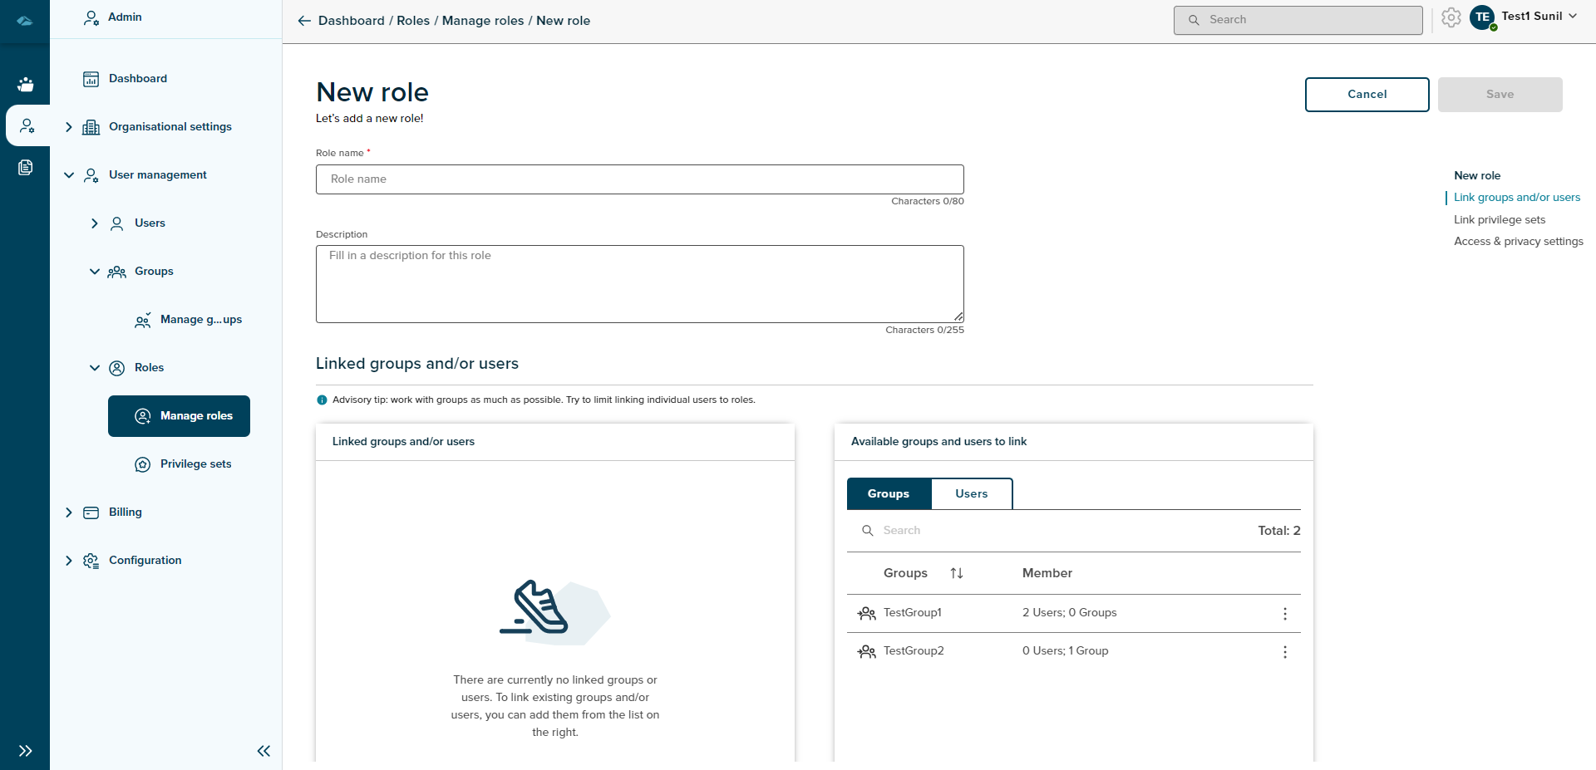Click the Organisational settings building icon
1596x770 pixels.
point(91,127)
